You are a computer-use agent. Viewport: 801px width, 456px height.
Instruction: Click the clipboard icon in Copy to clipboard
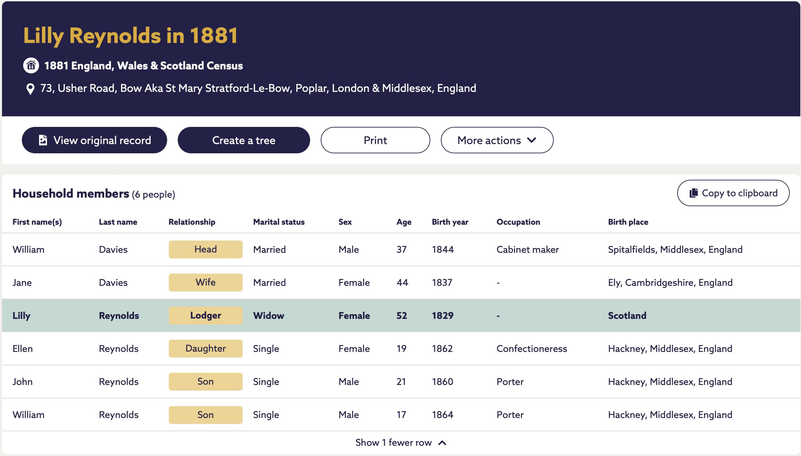click(x=693, y=193)
